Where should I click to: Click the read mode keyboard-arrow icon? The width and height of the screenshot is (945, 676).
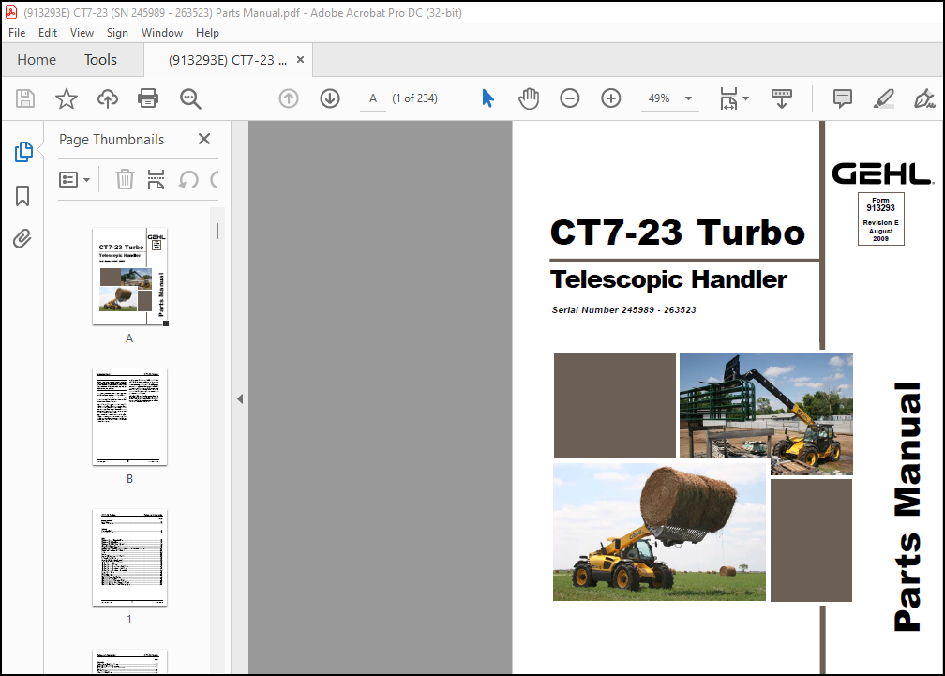coord(782,98)
